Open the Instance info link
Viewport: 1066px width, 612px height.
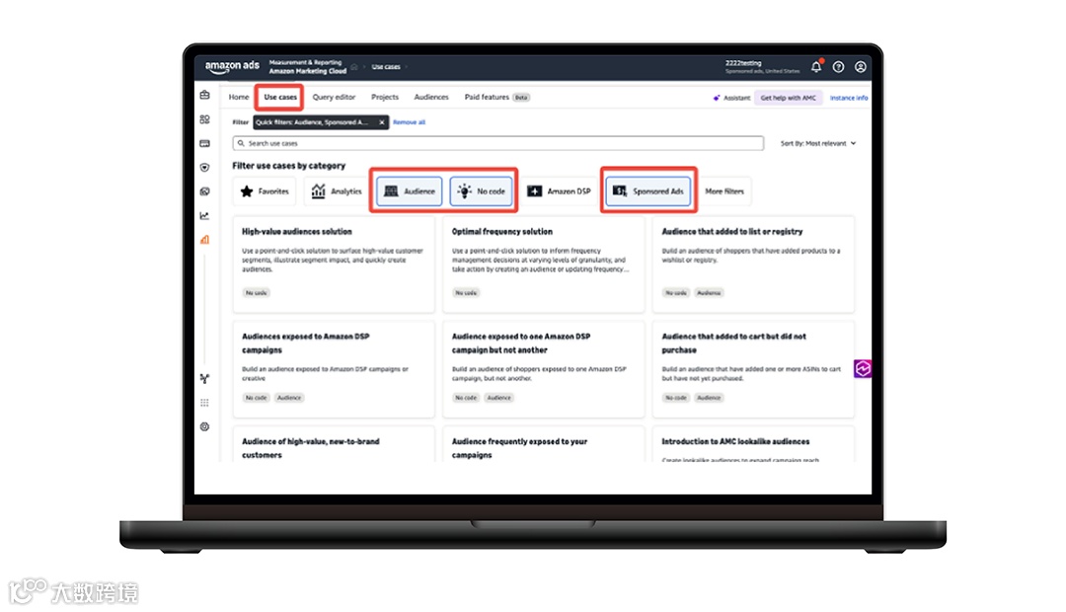(849, 98)
